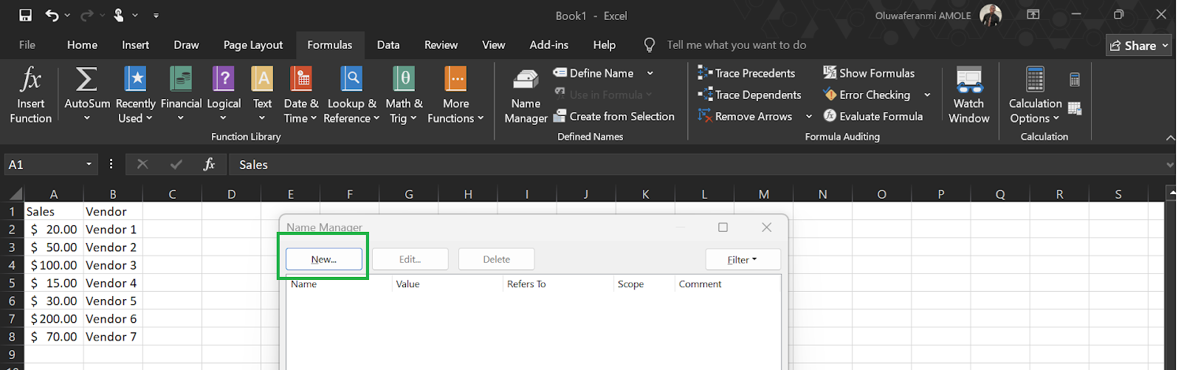Open the File tab

tap(27, 45)
